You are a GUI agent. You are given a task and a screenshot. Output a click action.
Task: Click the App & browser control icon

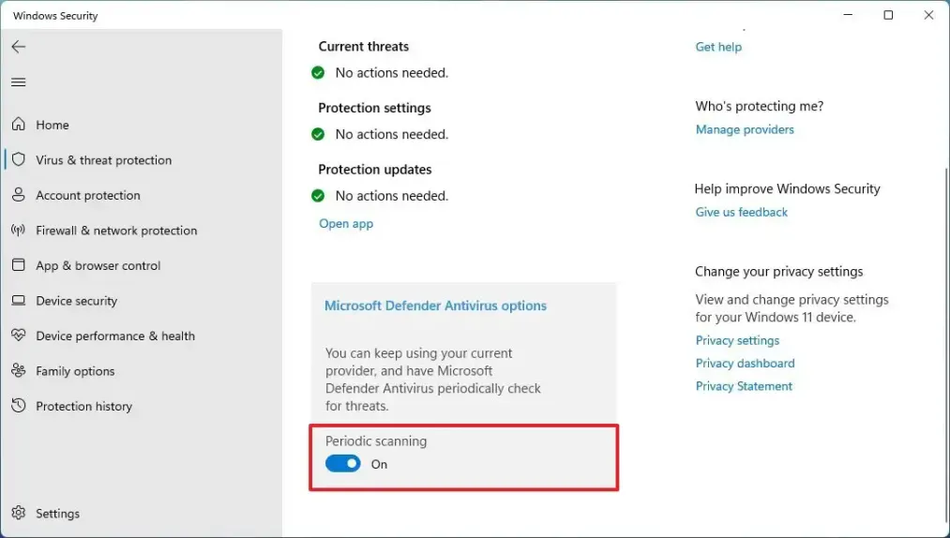pyautogui.click(x=18, y=265)
